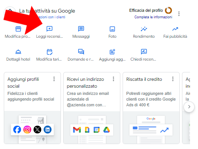Image resolution: width=198 pixels, height=149 pixels.
Task: Click the Aggiungi profili social card title
Action: [23, 83]
